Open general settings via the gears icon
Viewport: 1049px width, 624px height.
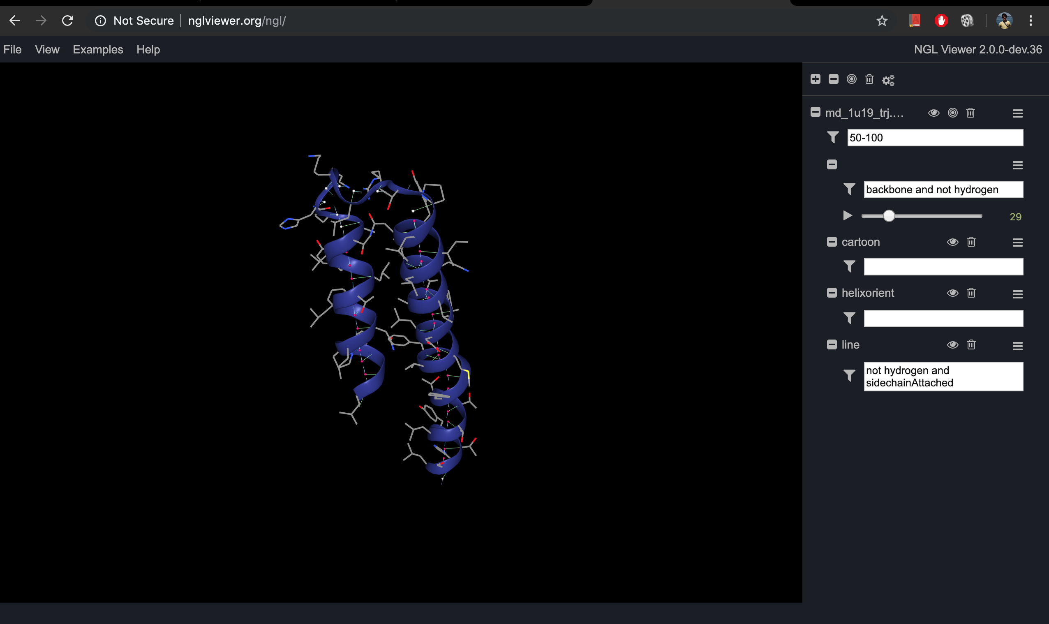click(x=887, y=79)
